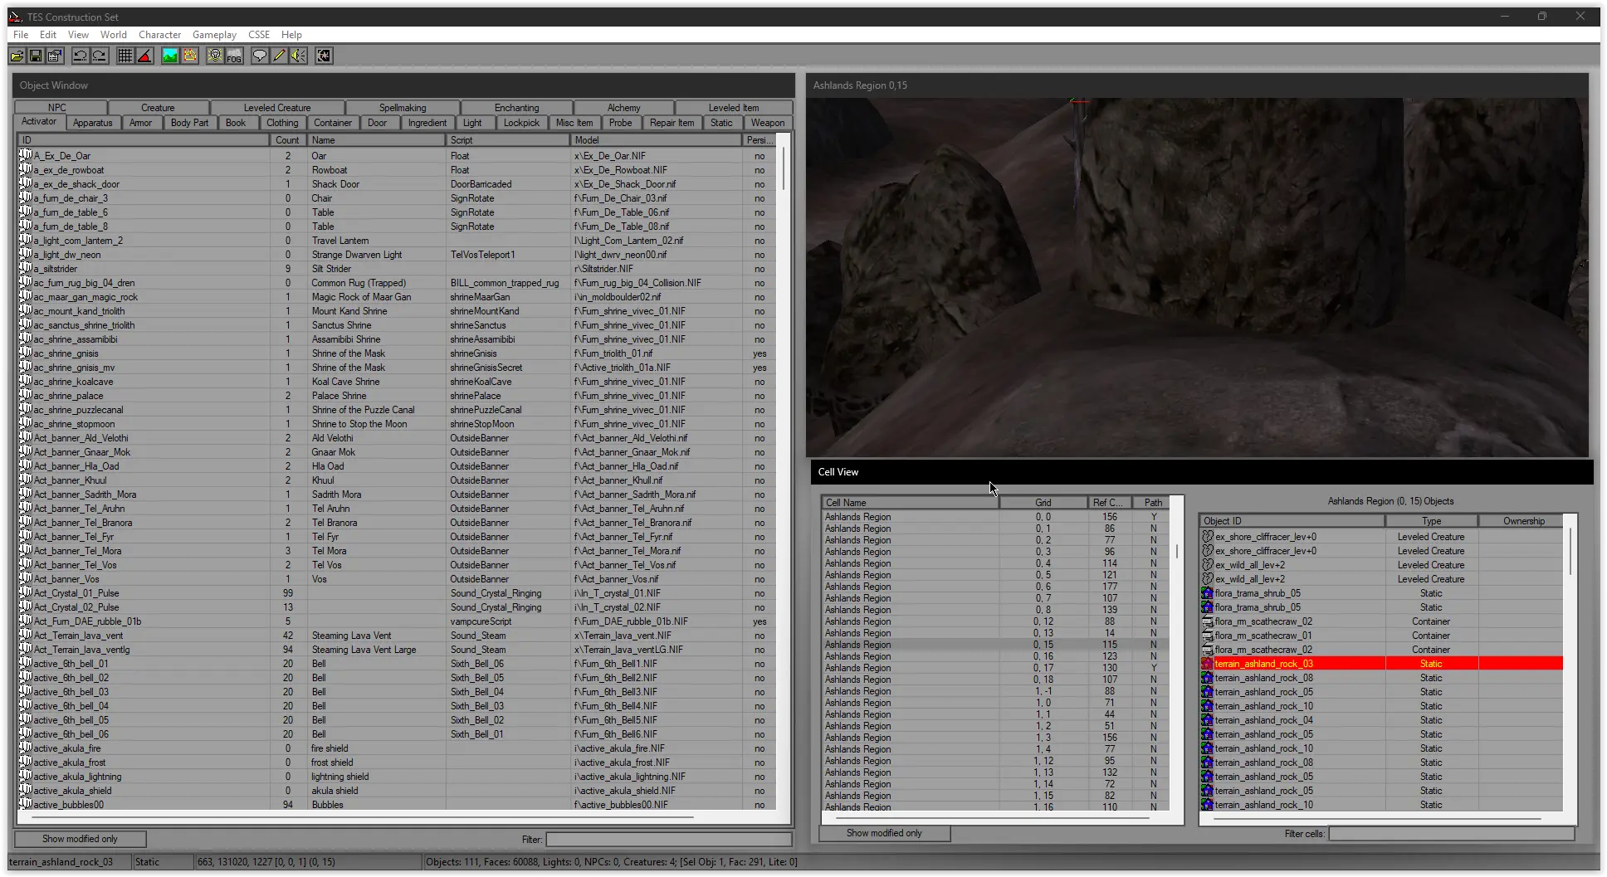Open the CSSE menu
This screenshot has height=877, width=1607.
click(x=259, y=35)
